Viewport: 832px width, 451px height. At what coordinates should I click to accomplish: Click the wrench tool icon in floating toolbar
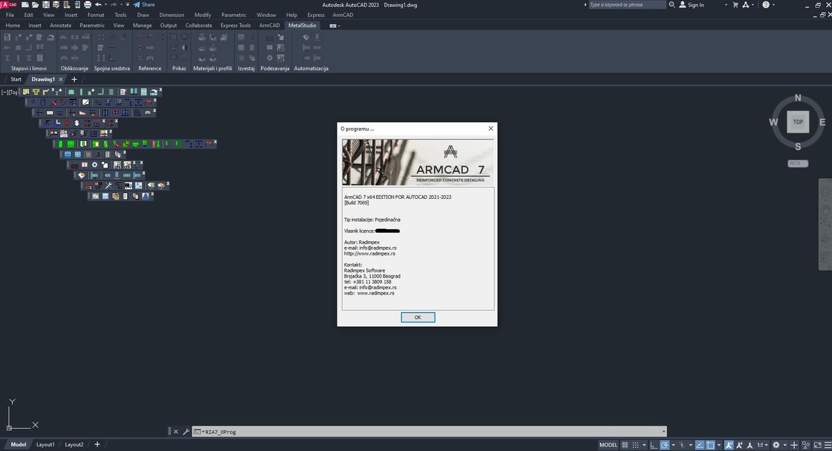tap(109, 185)
